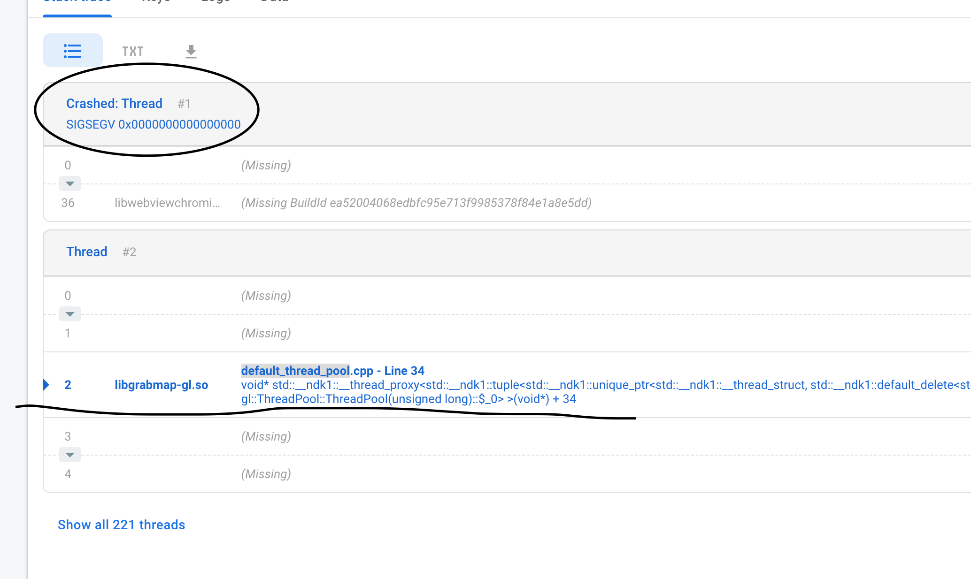971x579 pixels.
Task: Select the (Missing) entry of frame 3 in Thread #2
Action: 266,436
